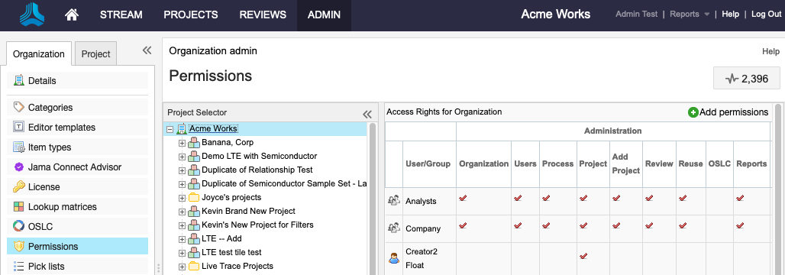Screen dimensions: 785x275
Task: Click the Jama Connect Advisor badge icon
Action: click(19, 167)
